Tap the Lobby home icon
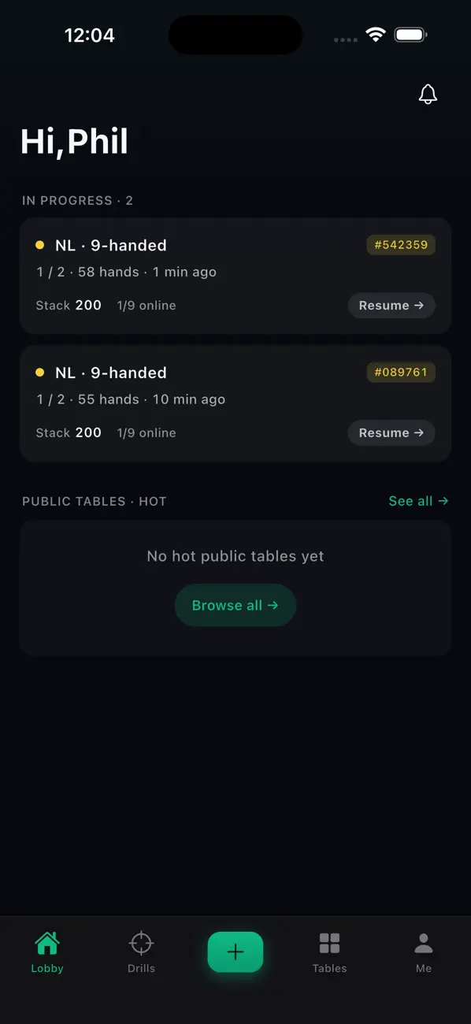 coord(47,942)
